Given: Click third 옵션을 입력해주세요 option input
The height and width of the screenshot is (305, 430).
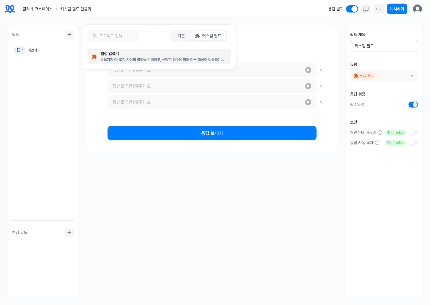Looking at the screenshot, I should [x=212, y=102].
